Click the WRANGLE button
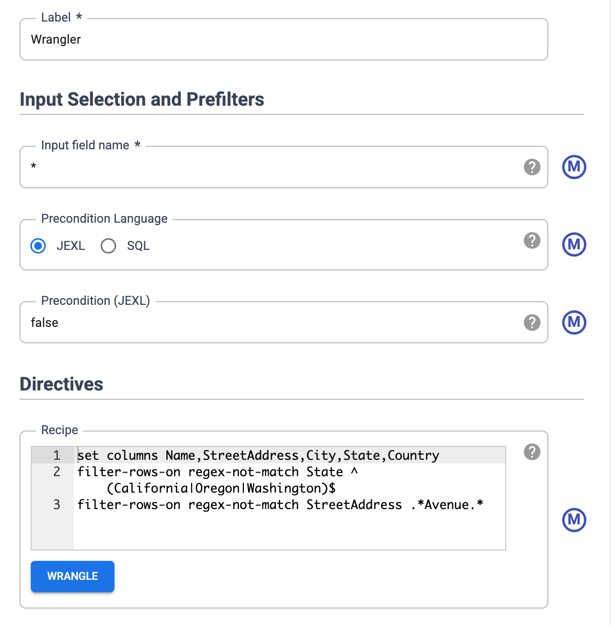611x625 pixels. pyautogui.click(x=72, y=576)
